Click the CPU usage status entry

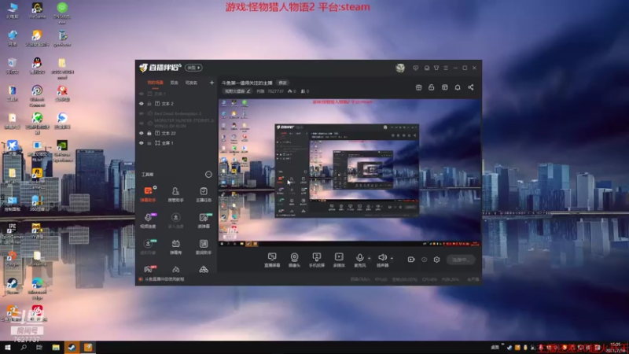click(429, 279)
